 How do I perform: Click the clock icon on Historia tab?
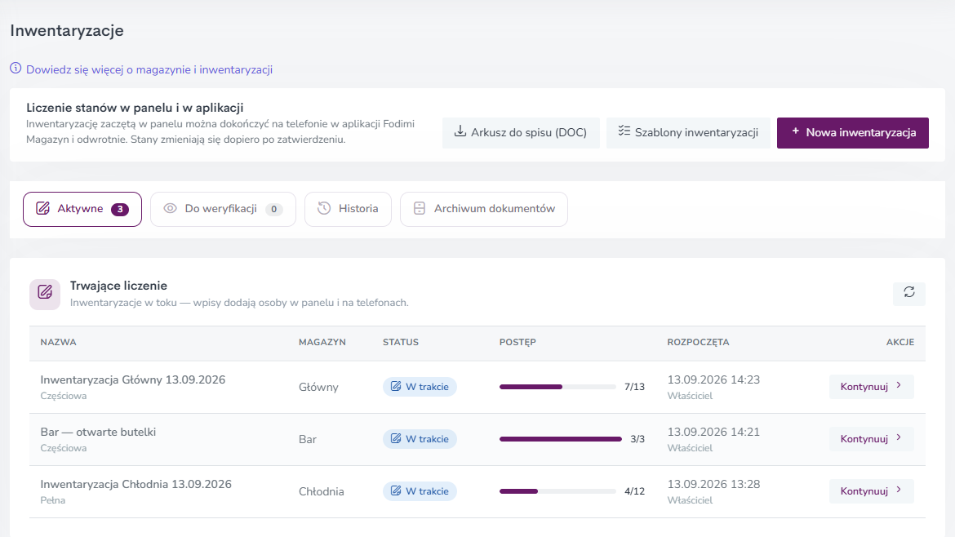point(324,208)
